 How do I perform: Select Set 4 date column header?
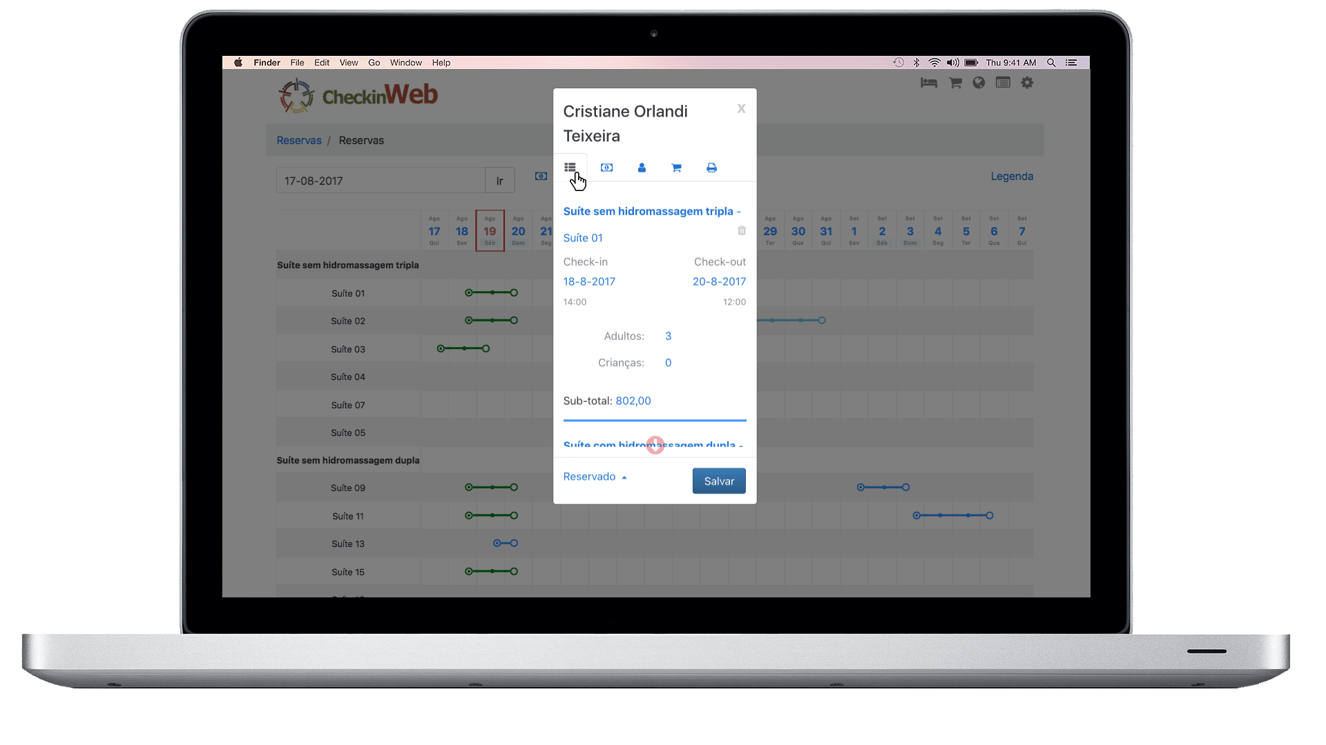click(938, 230)
